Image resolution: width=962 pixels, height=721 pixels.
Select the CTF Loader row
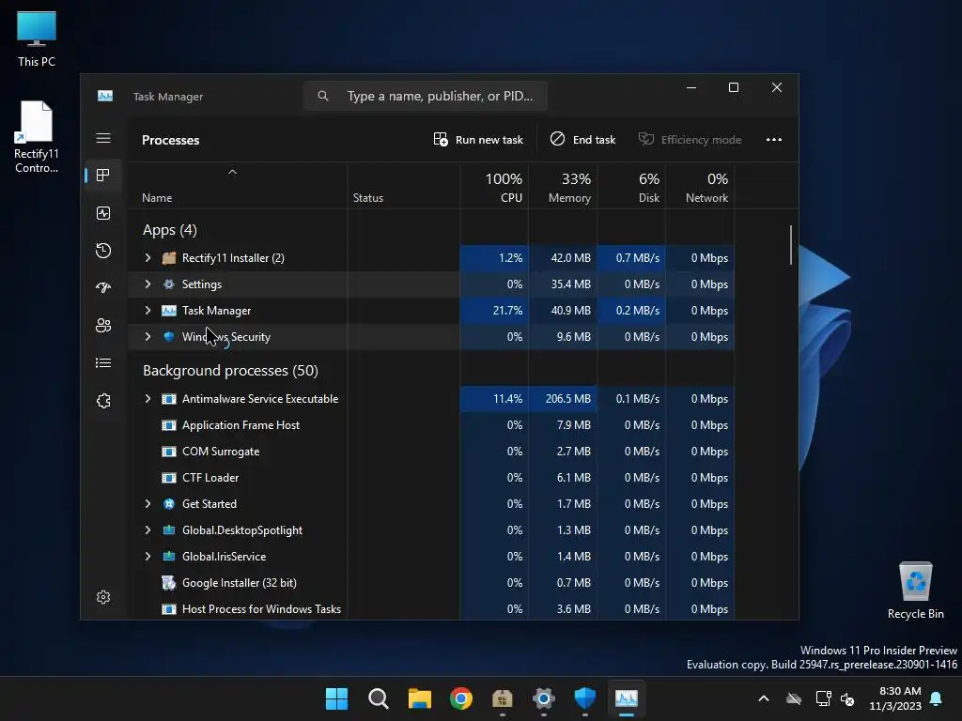click(x=430, y=478)
